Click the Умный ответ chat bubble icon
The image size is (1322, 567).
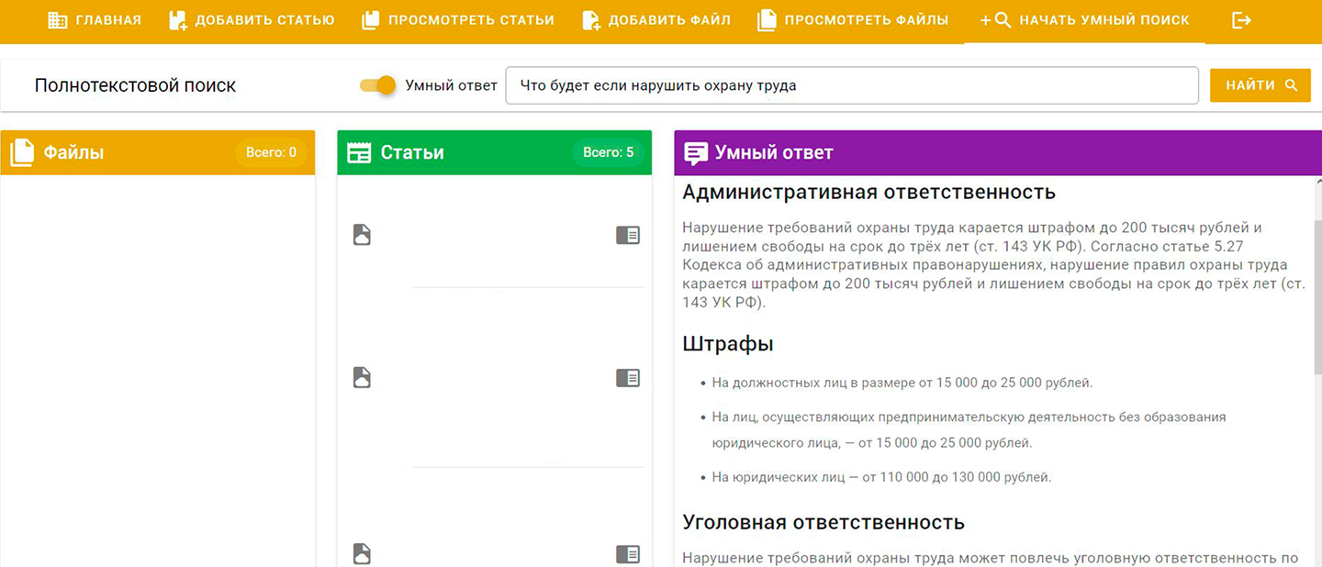pos(696,152)
